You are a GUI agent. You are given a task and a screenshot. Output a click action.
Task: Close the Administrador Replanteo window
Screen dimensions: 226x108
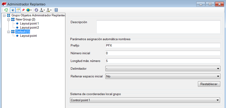click(x=220, y=4)
